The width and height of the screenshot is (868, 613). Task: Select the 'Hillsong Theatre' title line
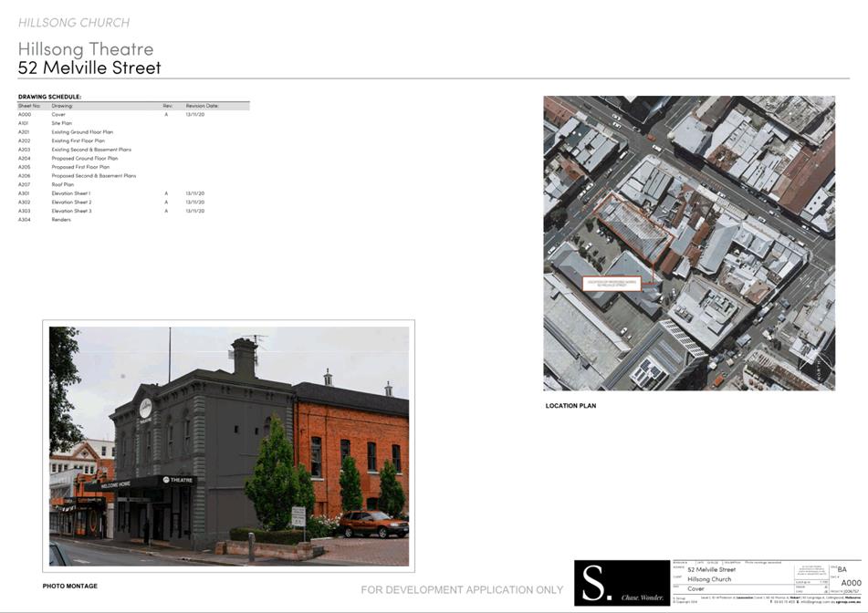tap(86, 48)
